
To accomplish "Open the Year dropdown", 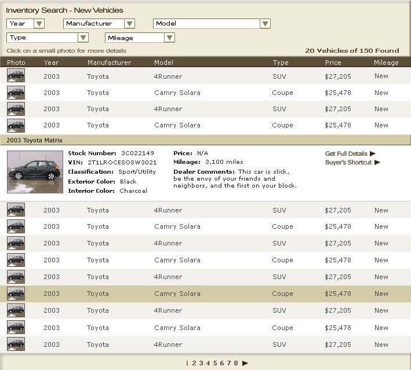I will click(x=26, y=24).
